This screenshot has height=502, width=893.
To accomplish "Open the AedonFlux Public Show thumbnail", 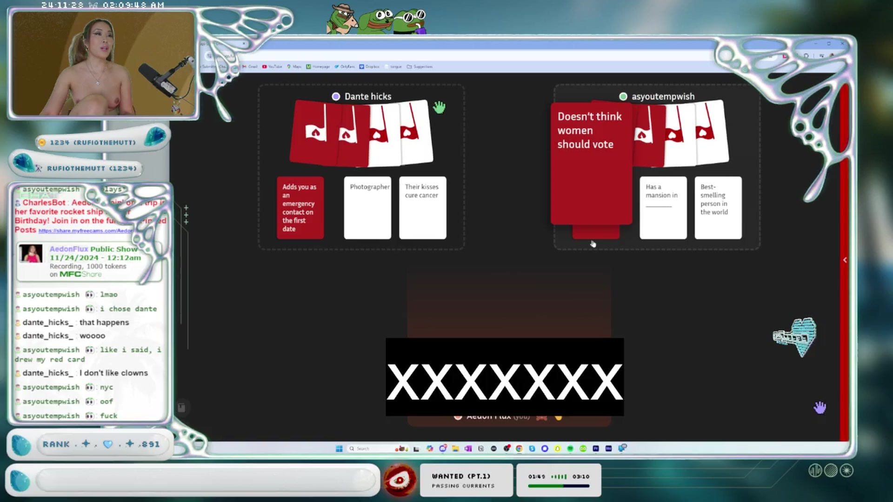I will (x=31, y=253).
